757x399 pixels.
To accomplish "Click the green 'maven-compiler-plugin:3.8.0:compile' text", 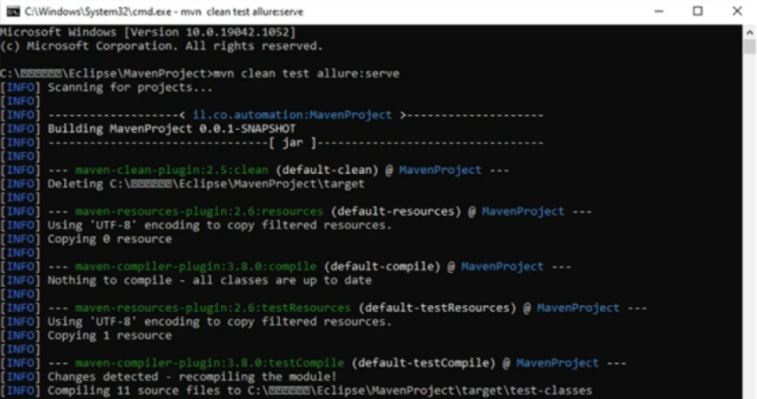I will 196,266.
